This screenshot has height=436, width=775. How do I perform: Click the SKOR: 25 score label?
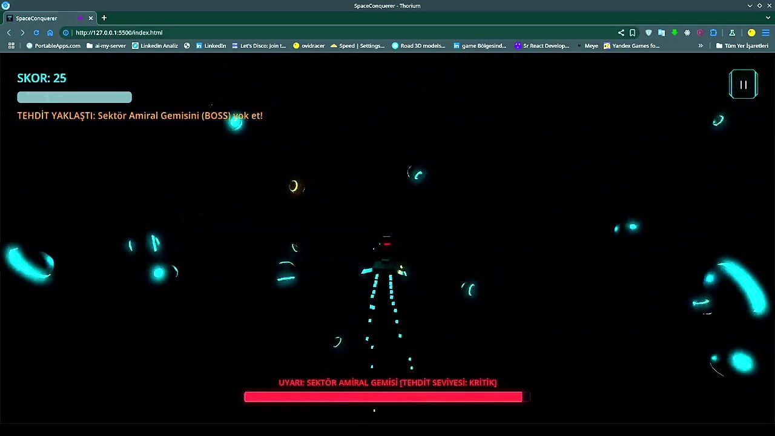point(42,78)
